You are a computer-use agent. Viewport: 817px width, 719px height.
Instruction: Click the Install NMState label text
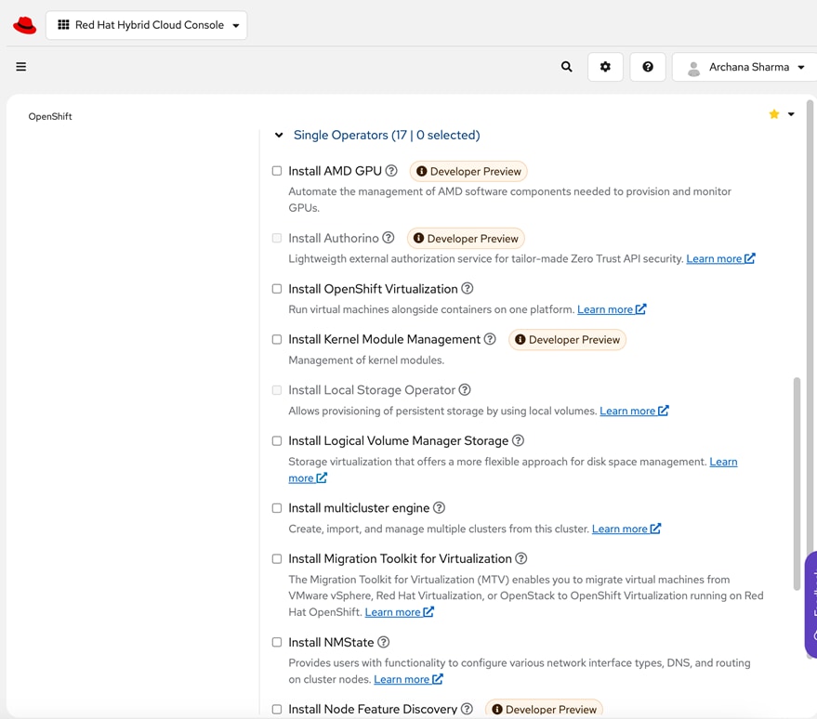[331, 642]
